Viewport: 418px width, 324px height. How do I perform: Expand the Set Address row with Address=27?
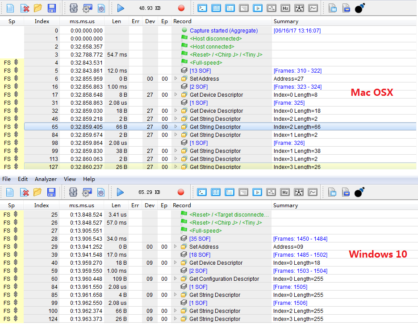click(176, 78)
